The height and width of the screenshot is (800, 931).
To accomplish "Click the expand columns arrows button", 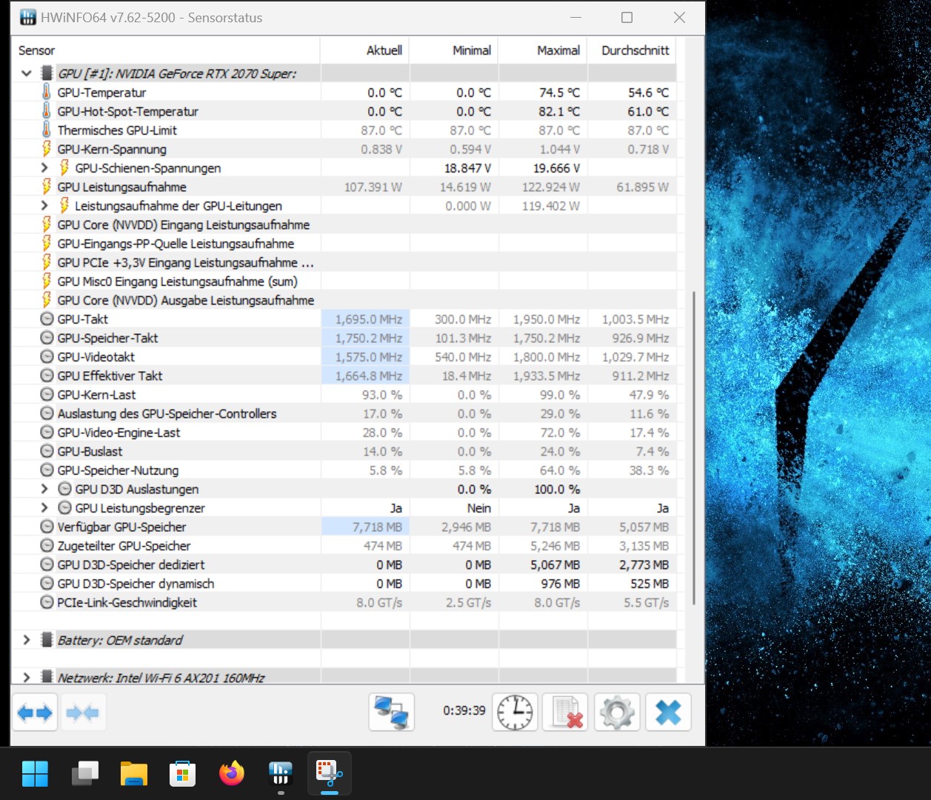I will point(35,713).
